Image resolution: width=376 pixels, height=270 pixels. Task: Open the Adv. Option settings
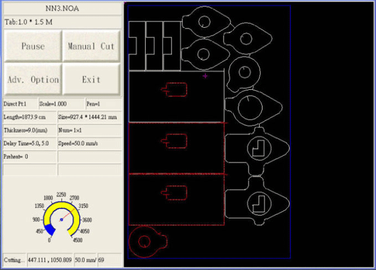click(x=32, y=79)
